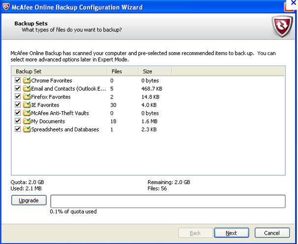Click the 14.8 KB size value
This screenshot has height=244, width=298.
pos(150,97)
